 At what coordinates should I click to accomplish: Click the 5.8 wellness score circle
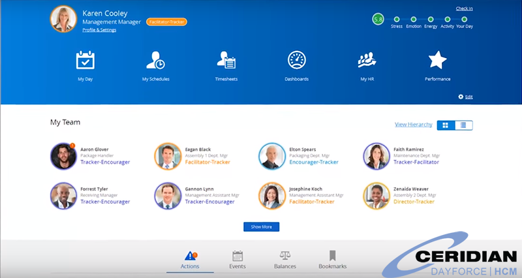tap(378, 20)
